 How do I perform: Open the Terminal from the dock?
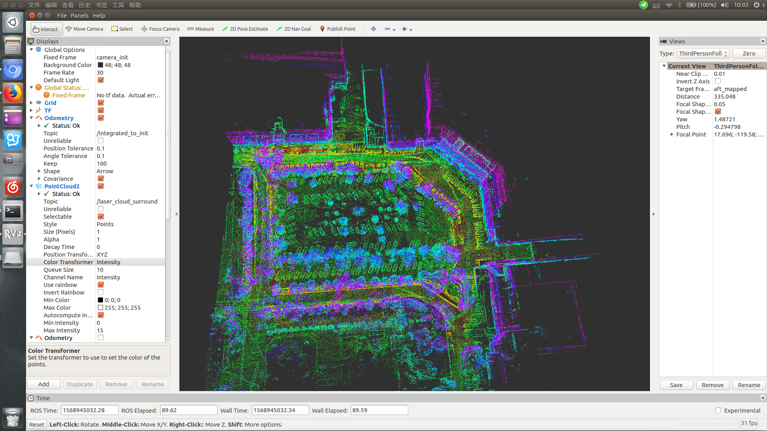coord(13,211)
